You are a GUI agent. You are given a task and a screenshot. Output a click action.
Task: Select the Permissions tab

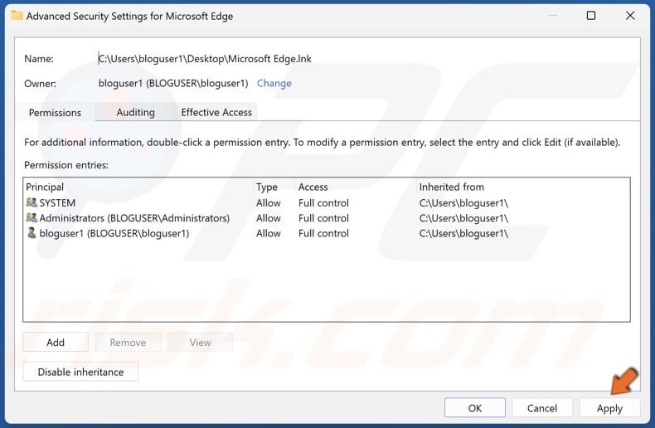pos(55,112)
